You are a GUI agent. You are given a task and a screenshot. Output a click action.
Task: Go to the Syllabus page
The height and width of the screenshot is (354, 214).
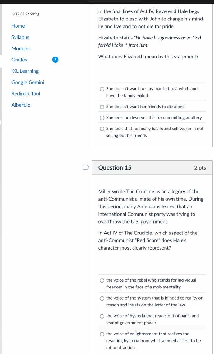tap(20, 37)
